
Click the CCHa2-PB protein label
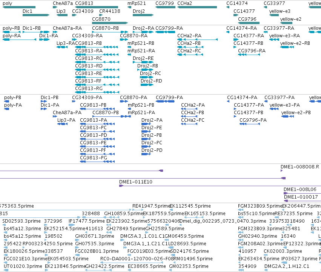click(192, 113)
